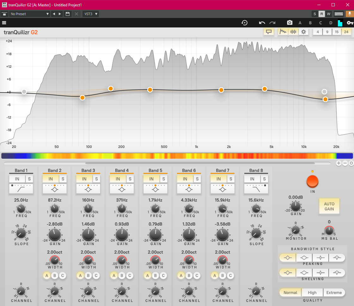Open the plugin options menu icon in the host toolbar

(4, 14)
